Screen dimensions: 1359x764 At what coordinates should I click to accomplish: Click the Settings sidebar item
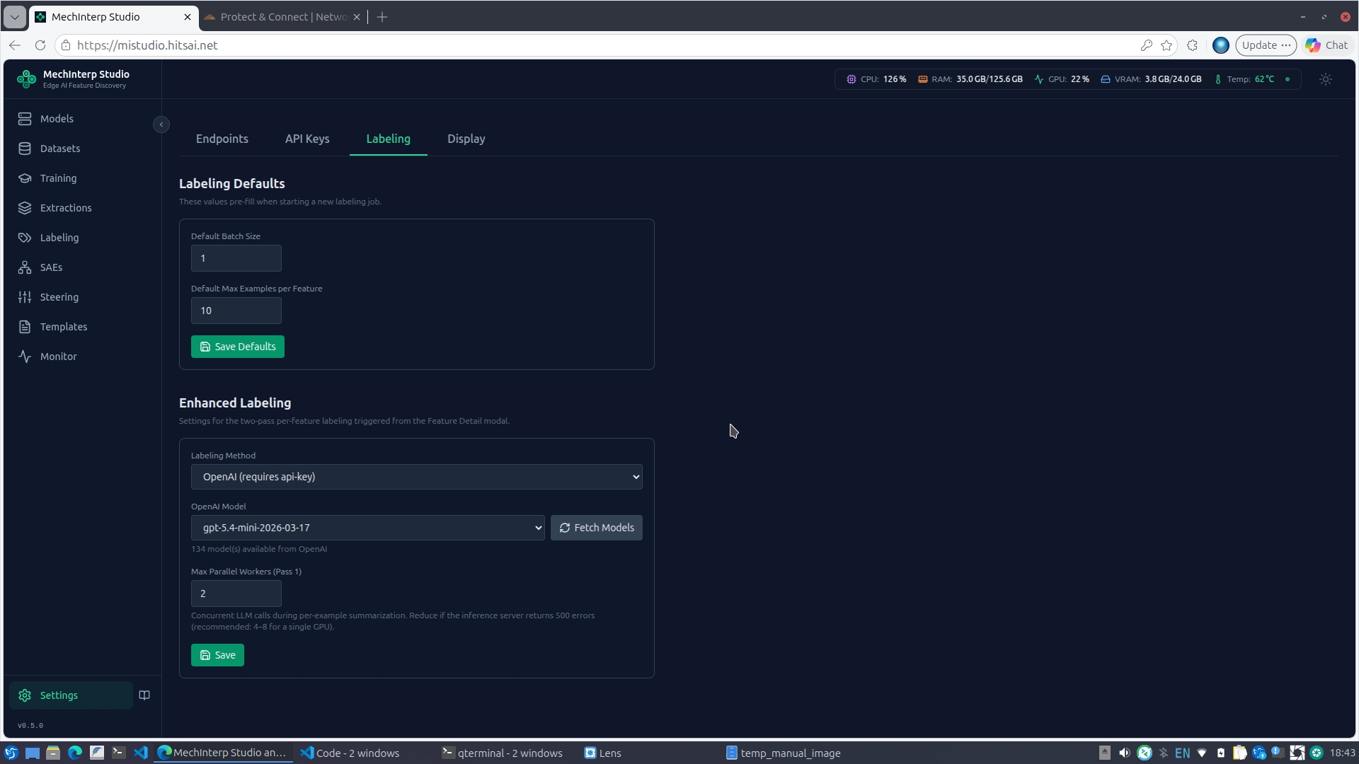coord(71,695)
